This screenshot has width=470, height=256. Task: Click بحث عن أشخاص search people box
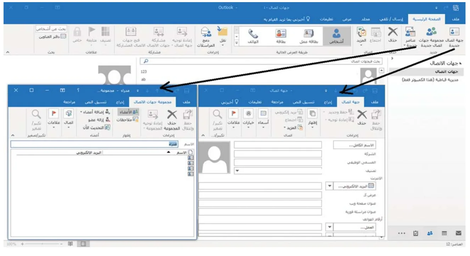coord(52,29)
